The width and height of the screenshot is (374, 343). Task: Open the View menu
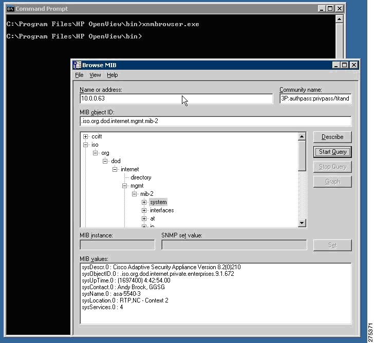[95, 75]
